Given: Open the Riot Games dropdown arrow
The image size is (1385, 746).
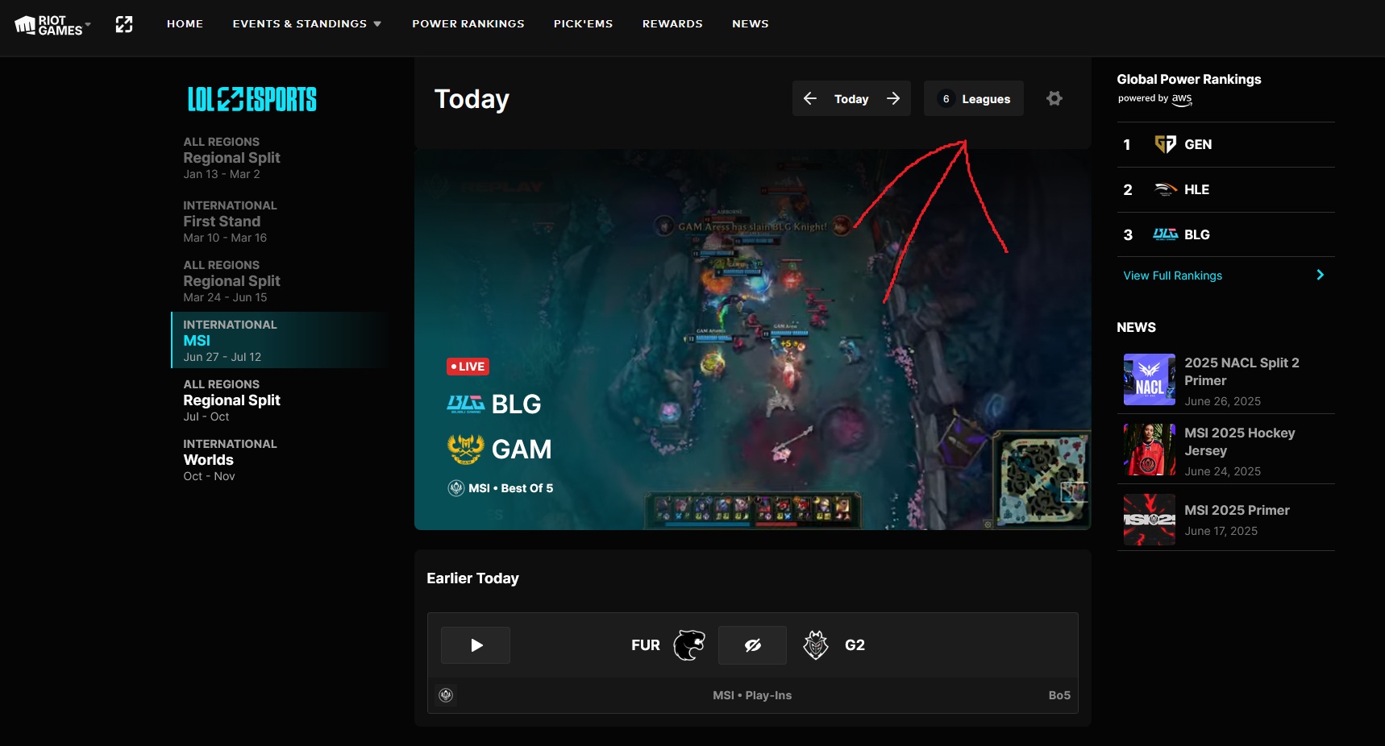Looking at the screenshot, I should (x=88, y=24).
